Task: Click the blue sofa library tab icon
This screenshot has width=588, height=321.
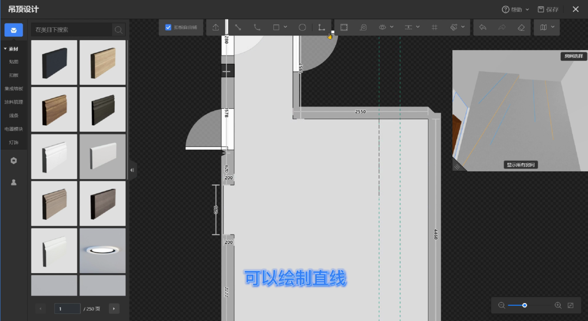Action: [x=14, y=30]
